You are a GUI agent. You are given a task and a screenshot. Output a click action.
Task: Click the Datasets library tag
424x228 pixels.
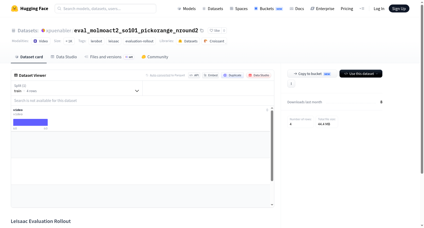point(188,41)
